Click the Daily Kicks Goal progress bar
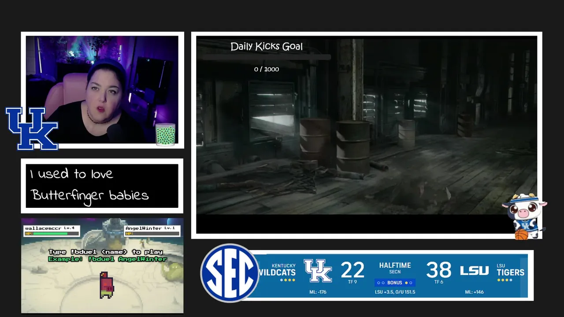The height and width of the screenshot is (317, 564). pyautogui.click(x=266, y=57)
